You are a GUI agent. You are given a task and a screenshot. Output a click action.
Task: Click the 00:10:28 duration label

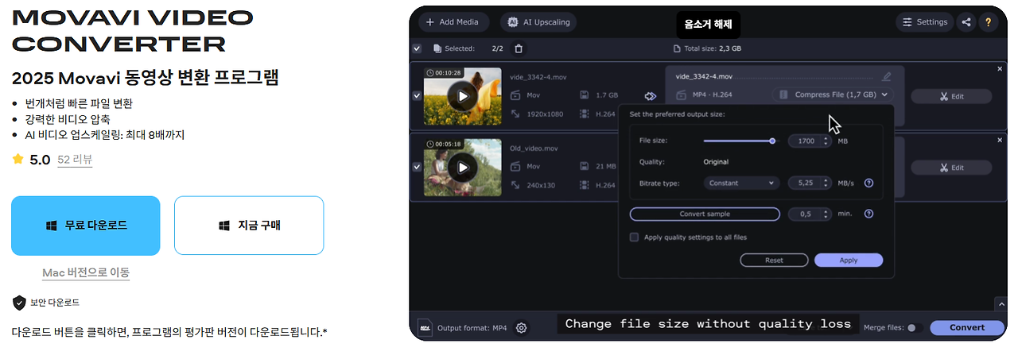tap(443, 73)
